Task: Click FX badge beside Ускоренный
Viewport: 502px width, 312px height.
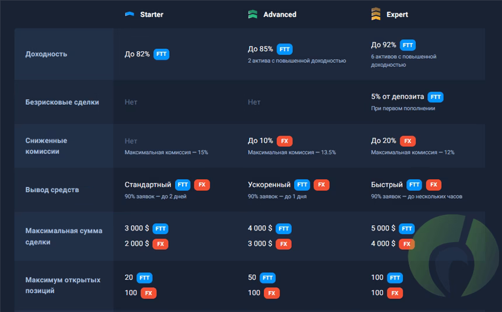Action: [x=322, y=185]
